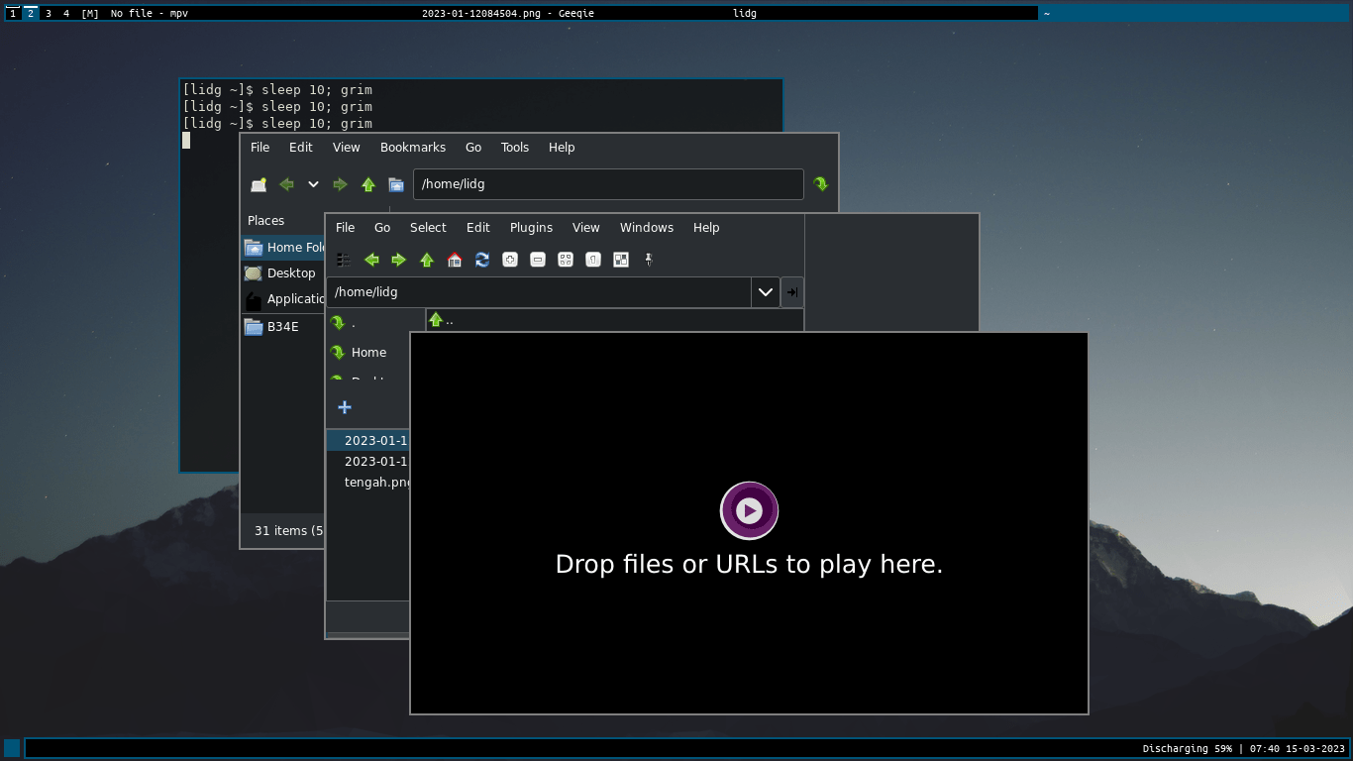
Task: Click the Places side pane header
Action: point(265,220)
